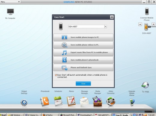
Task: Open the Scheduler calendar icon
Action: (58, 101)
